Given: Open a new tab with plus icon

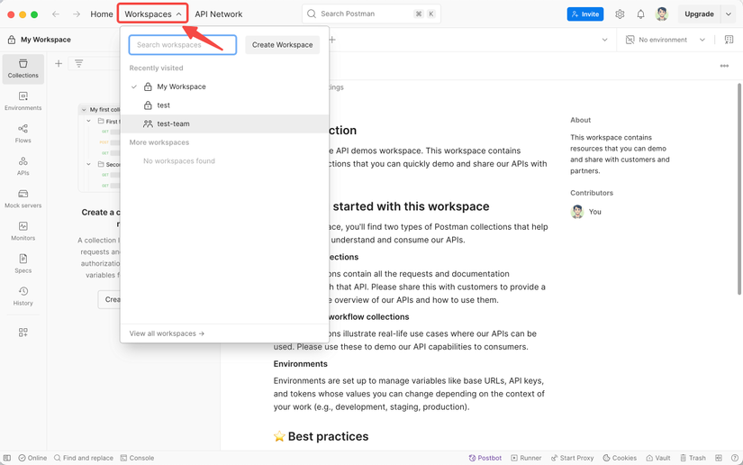Looking at the screenshot, I should (332, 40).
